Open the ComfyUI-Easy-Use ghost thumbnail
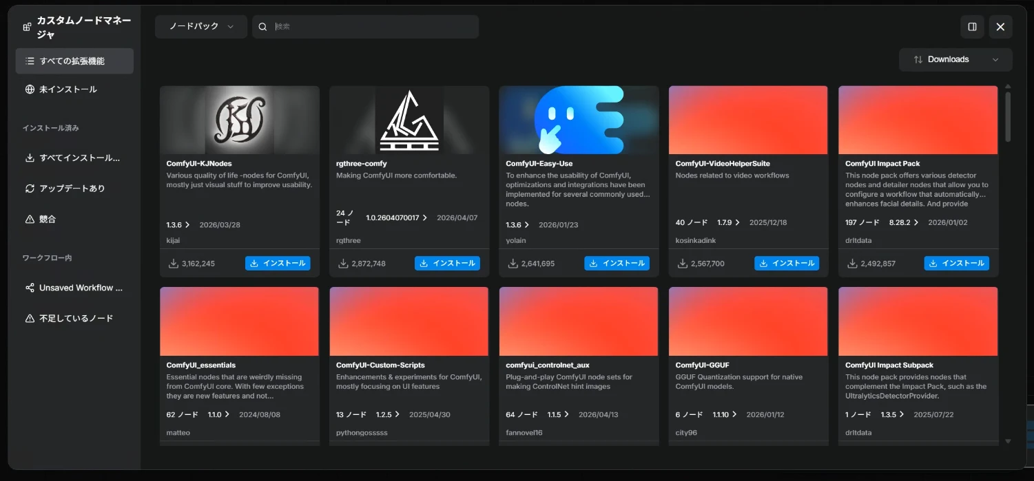 [x=579, y=120]
